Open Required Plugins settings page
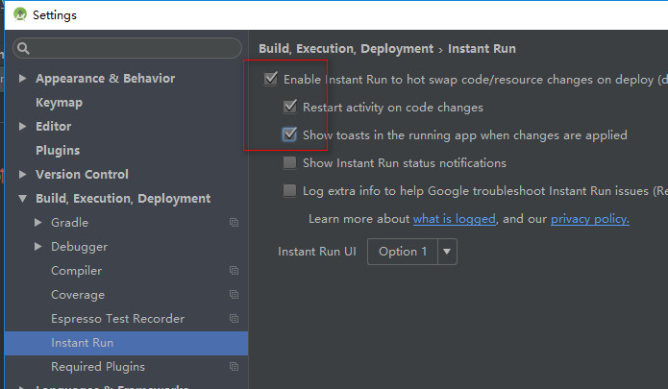Viewport: 668px width, 389px height. (x=98, y=367)
